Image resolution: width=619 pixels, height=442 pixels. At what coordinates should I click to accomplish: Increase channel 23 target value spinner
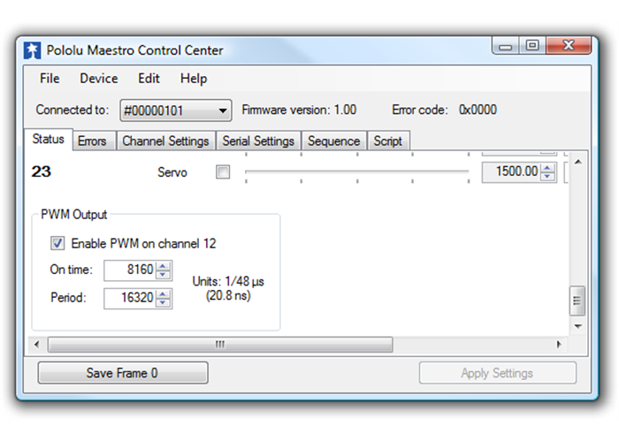547,167
